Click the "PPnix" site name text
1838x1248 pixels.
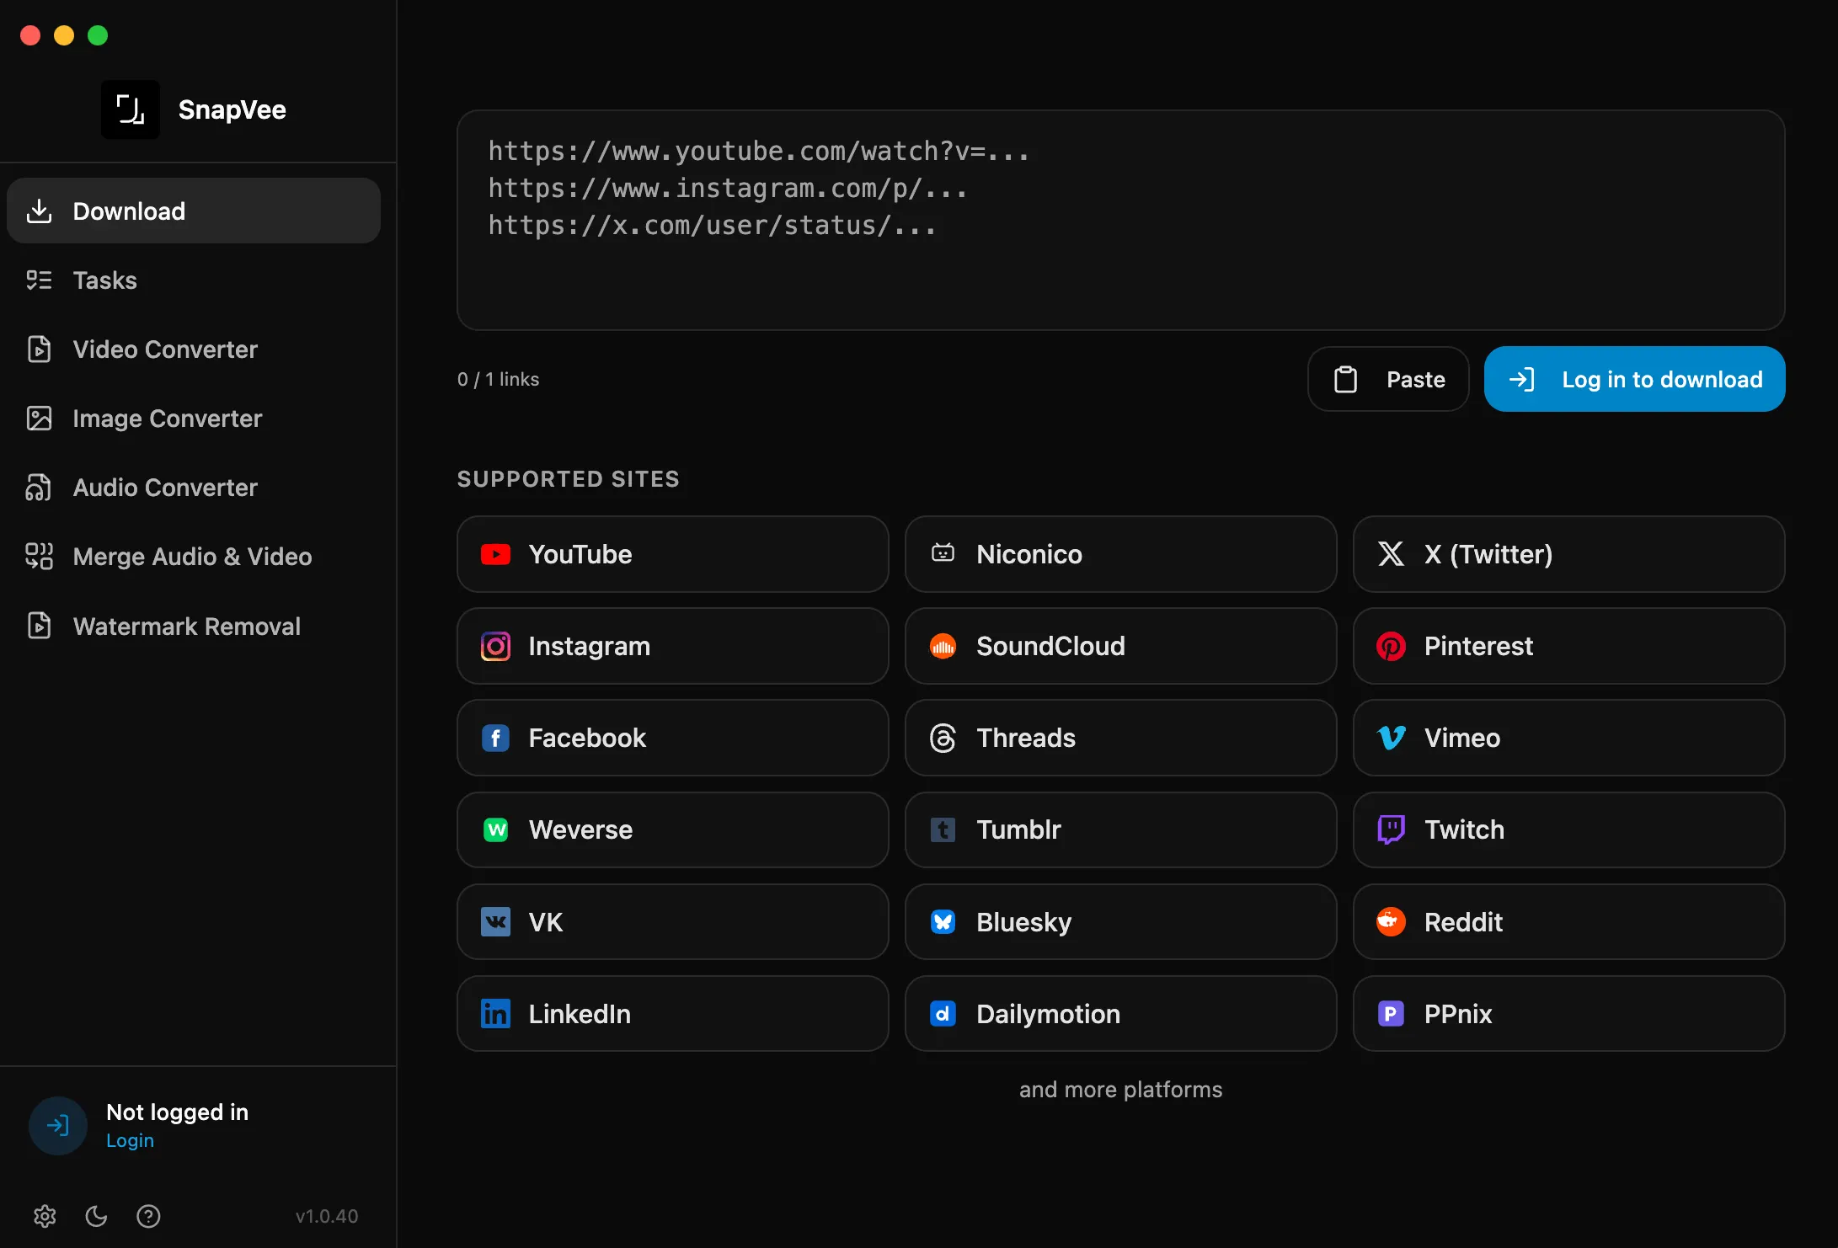coord(1458,1013)
